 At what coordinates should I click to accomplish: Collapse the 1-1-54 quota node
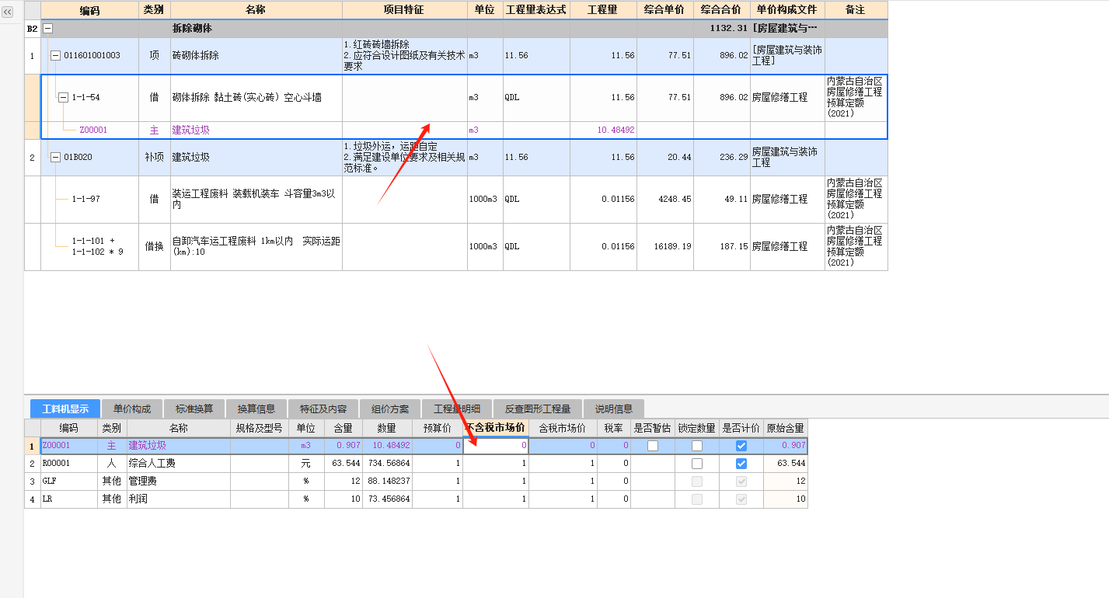pos(63,98)
